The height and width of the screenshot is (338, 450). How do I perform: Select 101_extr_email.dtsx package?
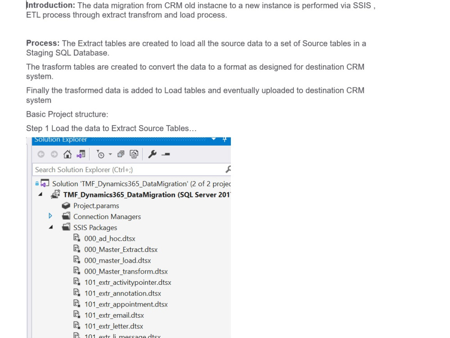click(x=114, y=315)
